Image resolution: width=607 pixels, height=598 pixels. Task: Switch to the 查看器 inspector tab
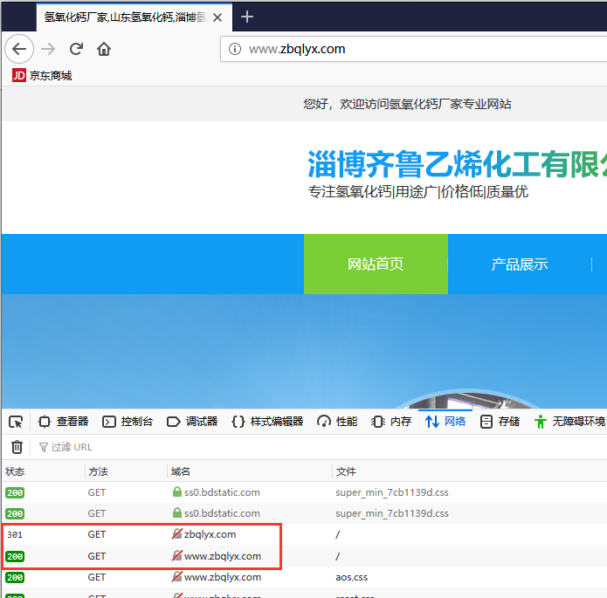click(x=64, y=422)
